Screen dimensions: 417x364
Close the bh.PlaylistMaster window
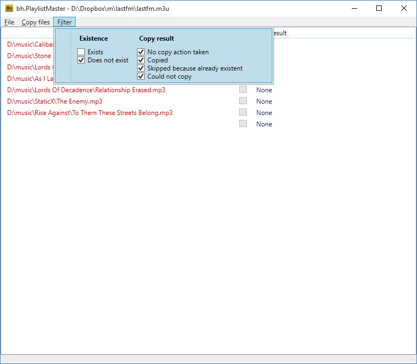(403, 8)
